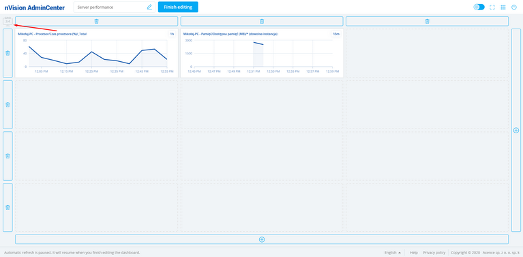This screenshot has height=257, width=523.
Task: Expand the English language dropdown
Action: tap(393, 253)
